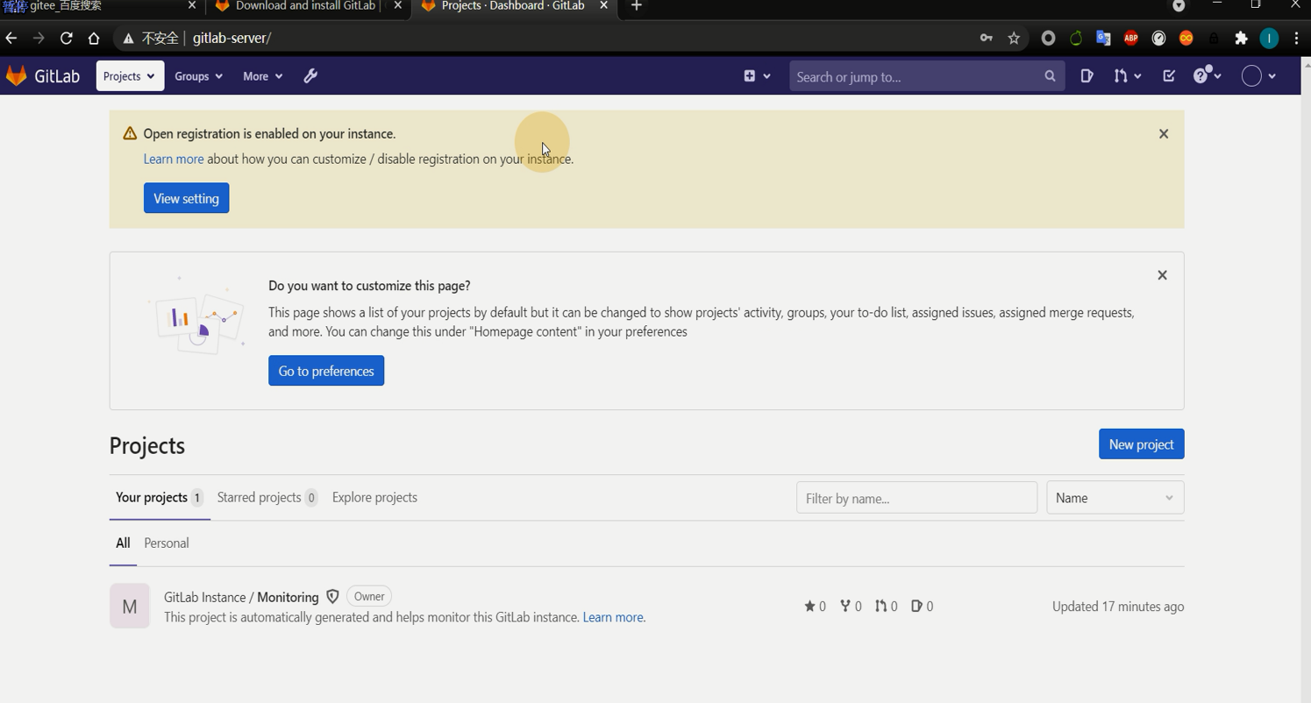
Task: Go to the browser home icon
Action: coord(94,38)
